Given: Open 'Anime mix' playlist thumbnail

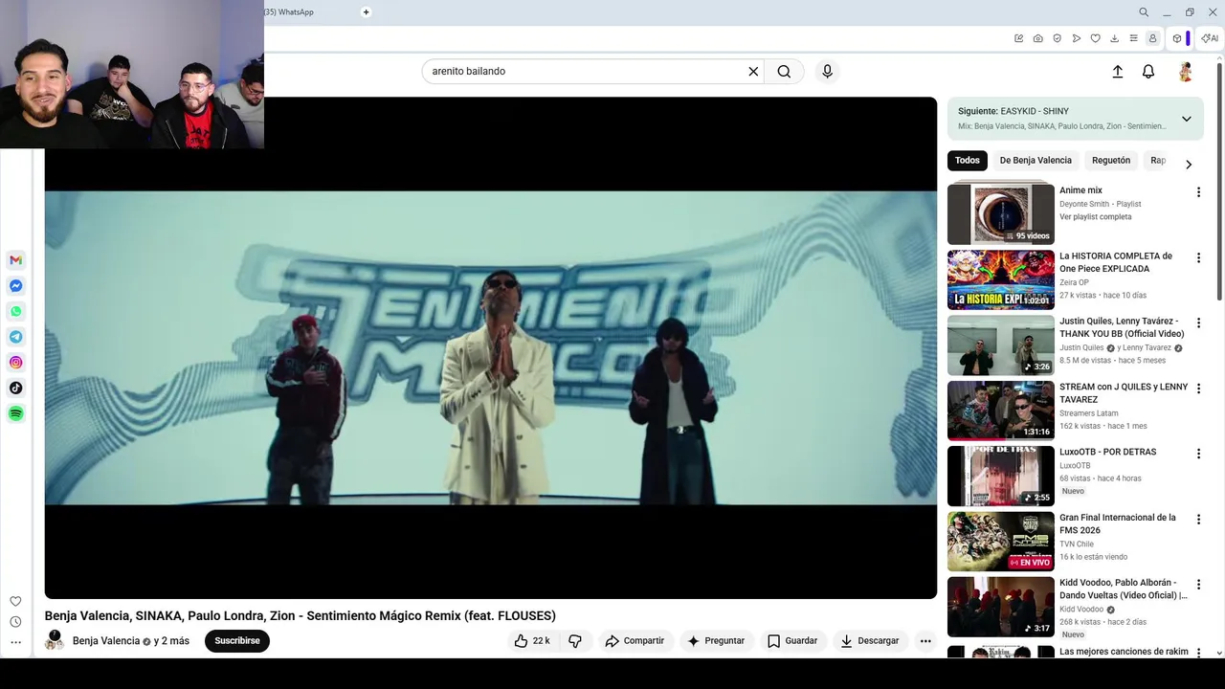Looking at the screenshot, I should pos(1000,214).
